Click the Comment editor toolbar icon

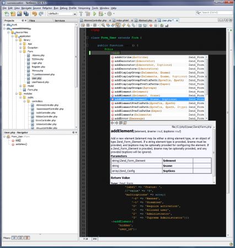[162, 25]
